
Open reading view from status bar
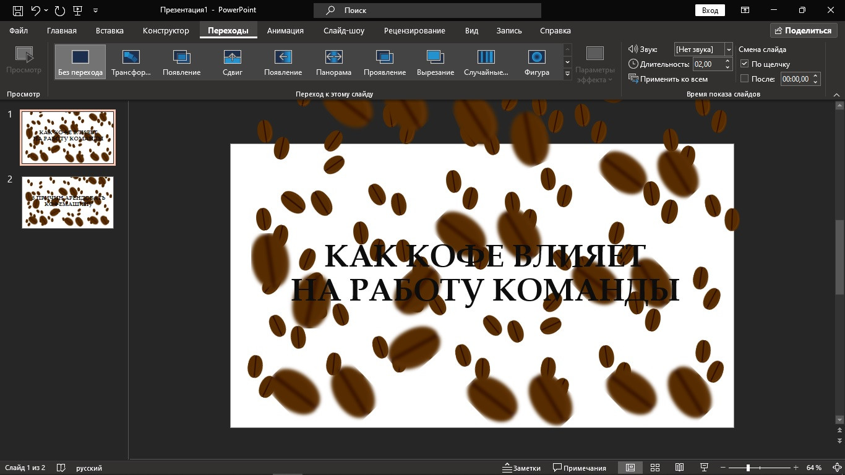coord(679,468)
